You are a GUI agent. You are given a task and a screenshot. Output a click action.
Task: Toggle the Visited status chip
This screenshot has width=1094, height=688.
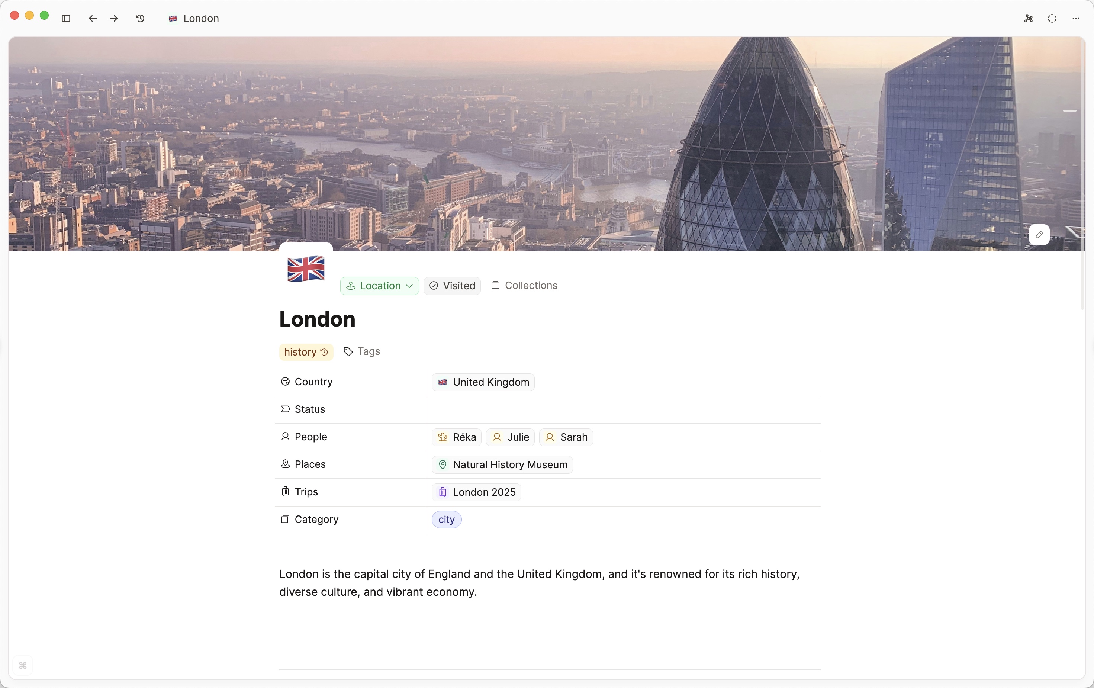coord(452,286)
